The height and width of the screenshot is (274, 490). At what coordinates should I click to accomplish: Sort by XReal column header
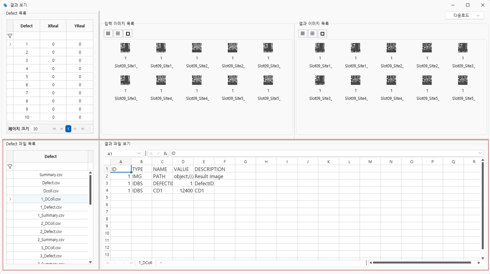tap(53, 26)
